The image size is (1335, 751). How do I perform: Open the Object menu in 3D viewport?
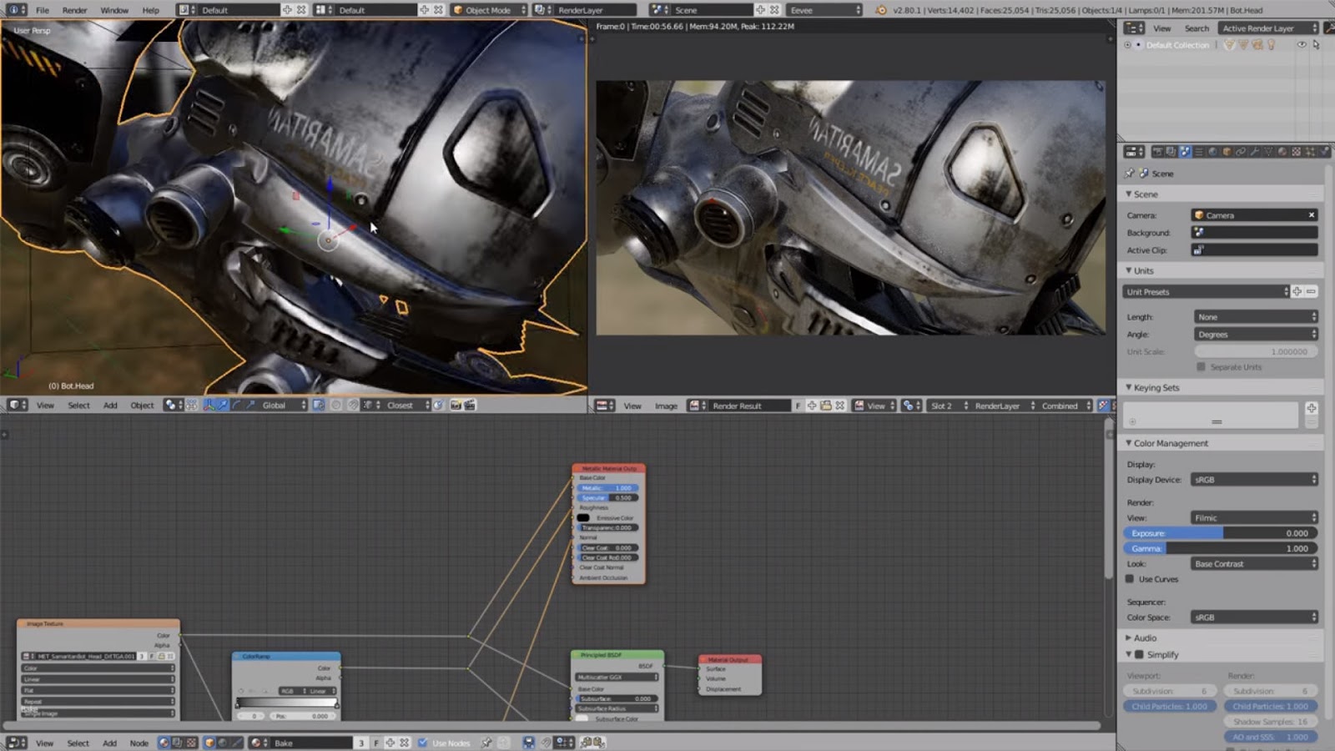(x=142, y=405)
